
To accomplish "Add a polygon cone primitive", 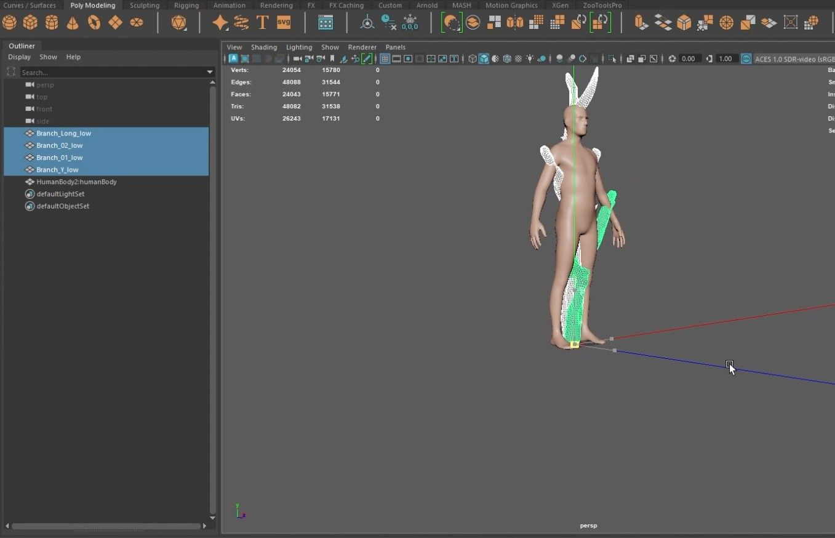I will 73,23.
